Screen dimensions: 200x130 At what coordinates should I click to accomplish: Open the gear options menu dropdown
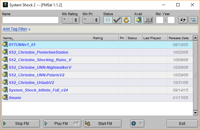click(x=137, y=123)
